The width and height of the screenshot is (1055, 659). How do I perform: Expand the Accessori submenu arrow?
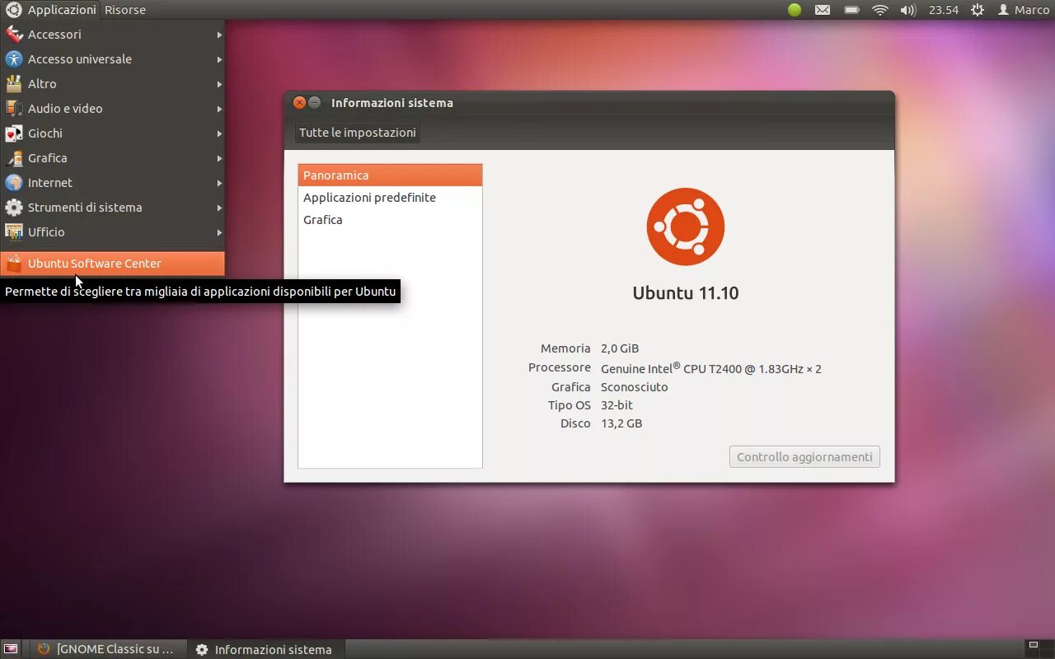[x=219, y=35]
